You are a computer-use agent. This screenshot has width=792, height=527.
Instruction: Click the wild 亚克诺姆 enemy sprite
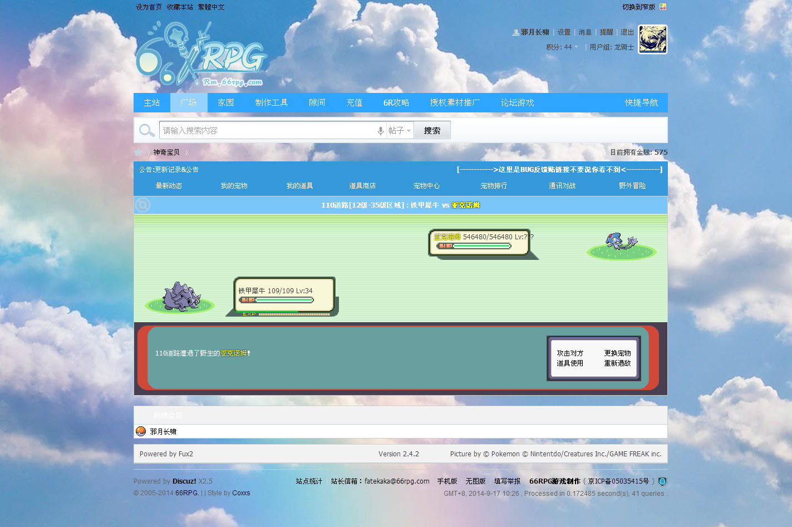(x=621, y=243)
